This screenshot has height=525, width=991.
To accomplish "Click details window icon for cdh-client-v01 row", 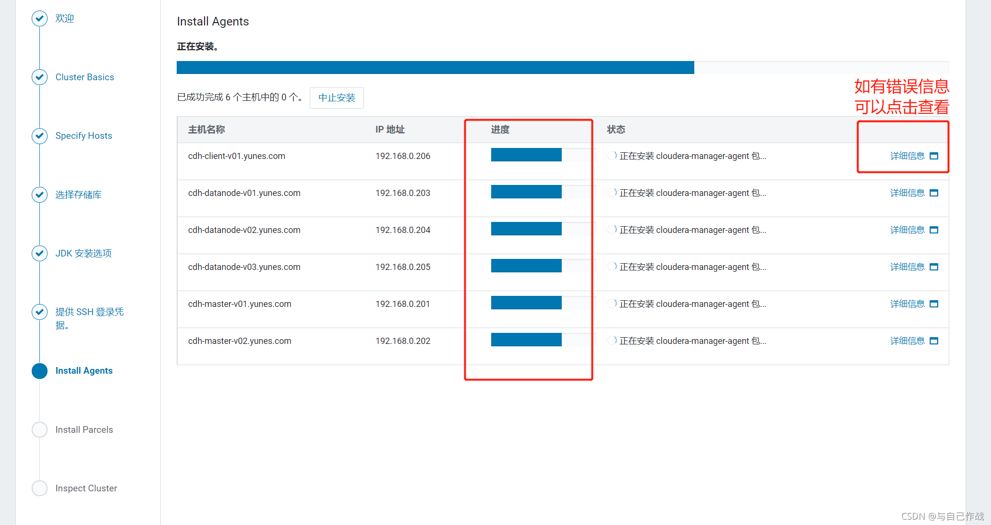I will (934, 156).
